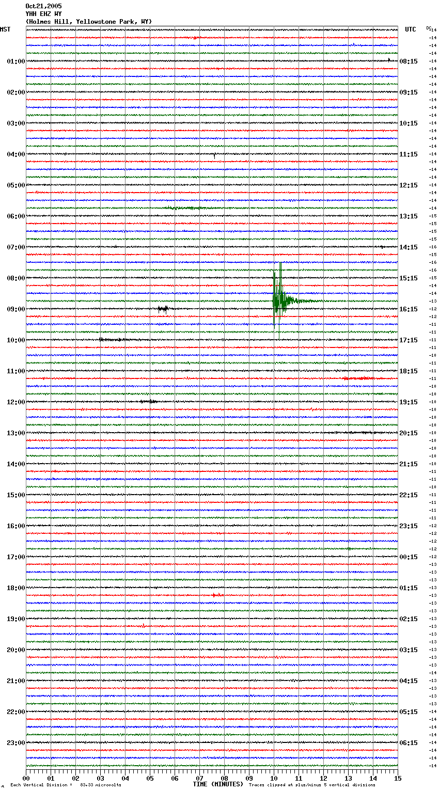Click the 20:15 UTC time label
439x792 pixels.
(409, 433)
